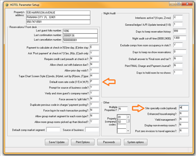Click the Display non-inventory rooms field

pos(184,125)
